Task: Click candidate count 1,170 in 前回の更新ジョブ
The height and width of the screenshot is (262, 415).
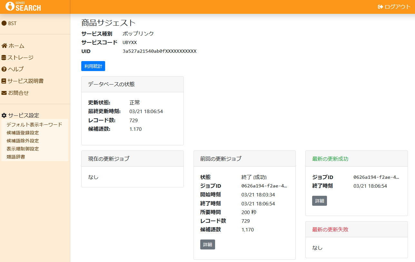Action: pos(248,230)
